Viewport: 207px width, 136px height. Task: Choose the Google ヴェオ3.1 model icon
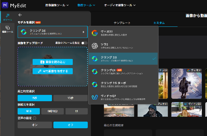[x=94, y=33]
